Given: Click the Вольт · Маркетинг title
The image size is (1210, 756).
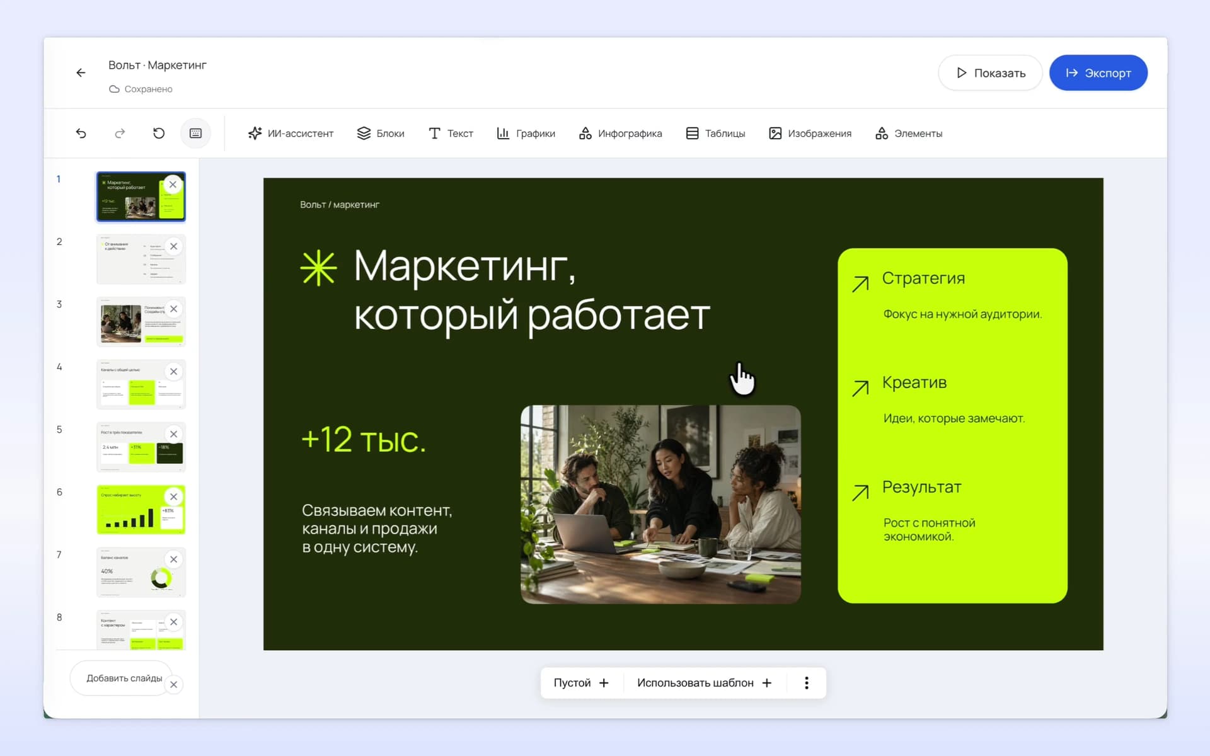Looking at the screenshot, I should pos(158,65).
